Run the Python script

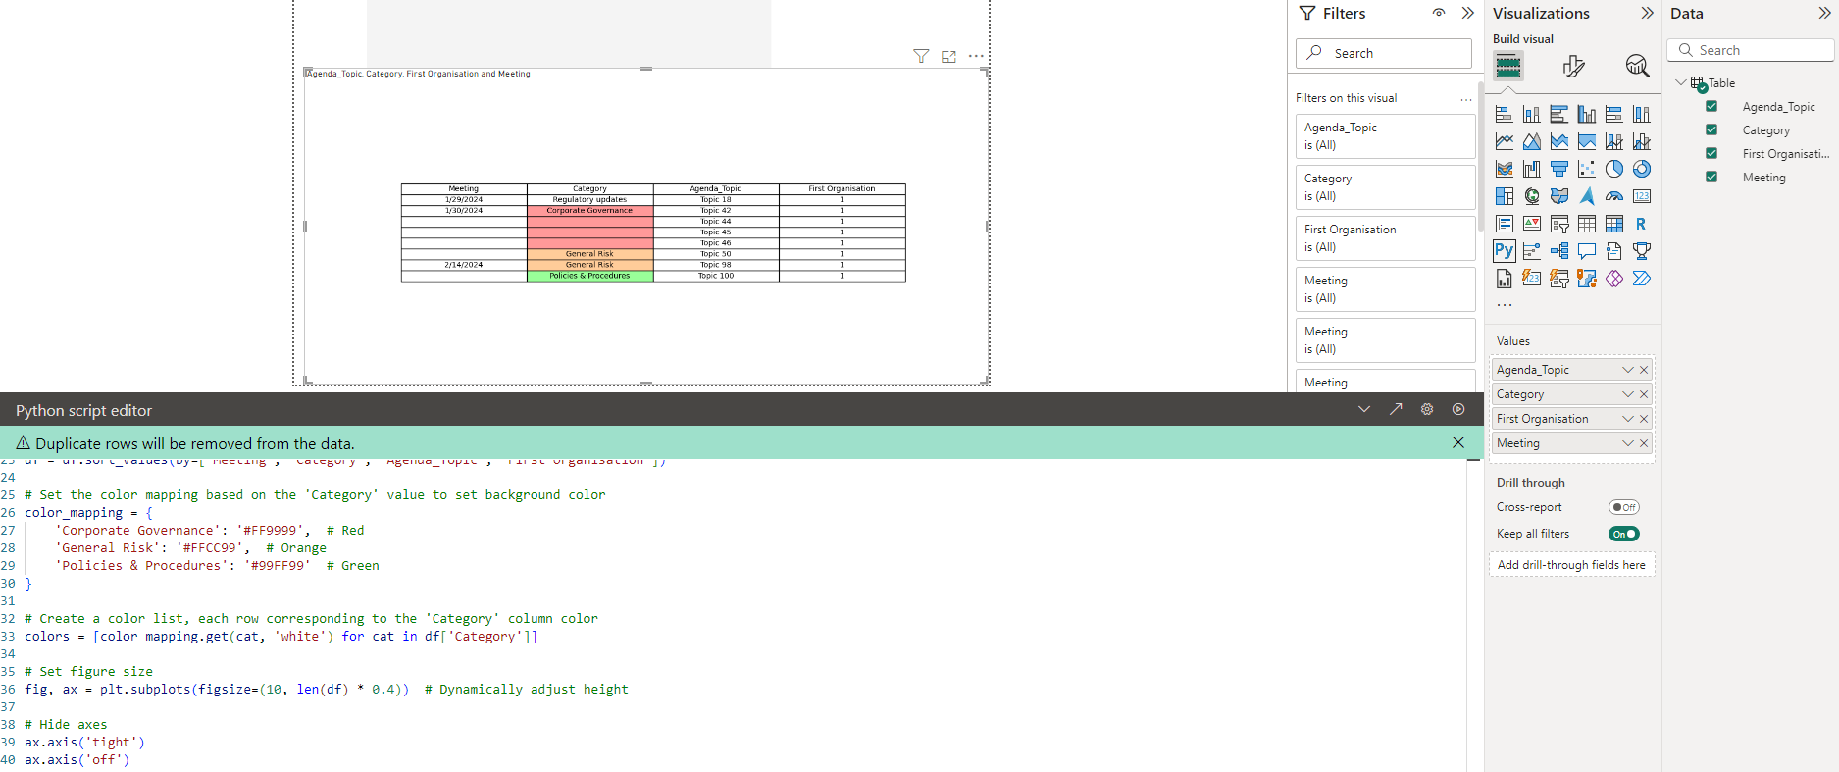click(x=1458, y=409)
